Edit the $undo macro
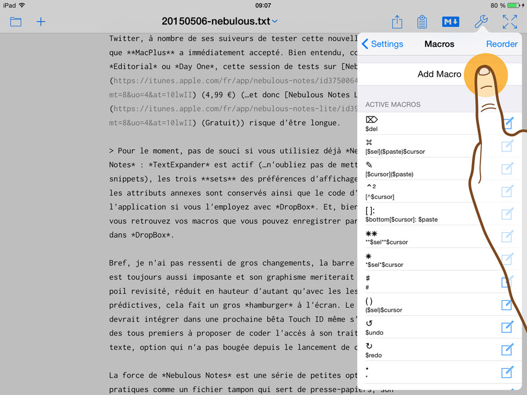 pos(507,327)
